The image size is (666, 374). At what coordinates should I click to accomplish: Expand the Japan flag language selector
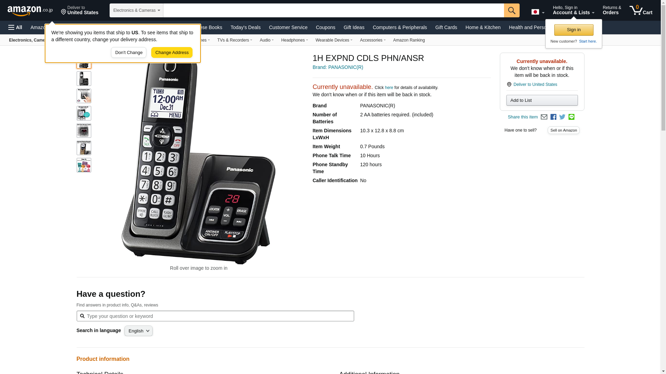point(538,12)
